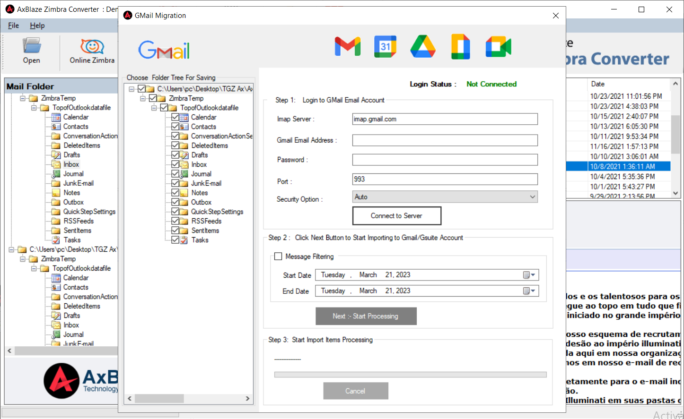The width and height of the screenshot is (684, 419).
Task: Uncheck the DeletedItems folder checkbox
Action: click(175, 145)
